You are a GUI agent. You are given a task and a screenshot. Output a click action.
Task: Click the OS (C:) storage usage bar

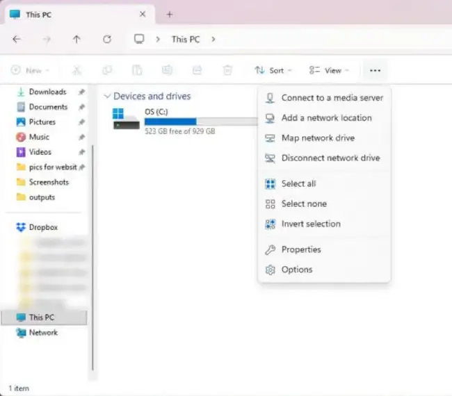tap(201, 122)
